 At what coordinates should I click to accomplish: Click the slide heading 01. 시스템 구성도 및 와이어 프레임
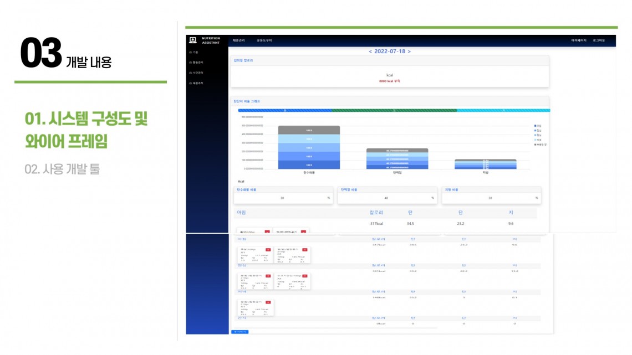pyautogui.click(x=86, y=130)
